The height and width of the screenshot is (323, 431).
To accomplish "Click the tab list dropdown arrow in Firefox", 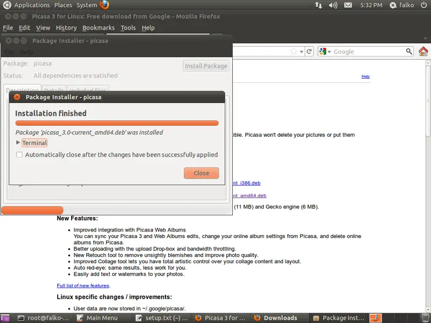I will tap(425, 39).
